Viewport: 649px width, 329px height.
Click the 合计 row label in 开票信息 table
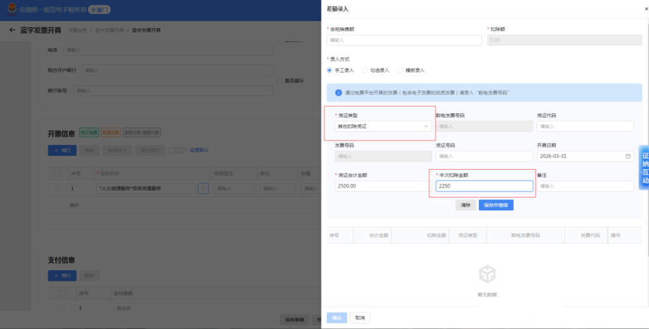coord(74,205)
